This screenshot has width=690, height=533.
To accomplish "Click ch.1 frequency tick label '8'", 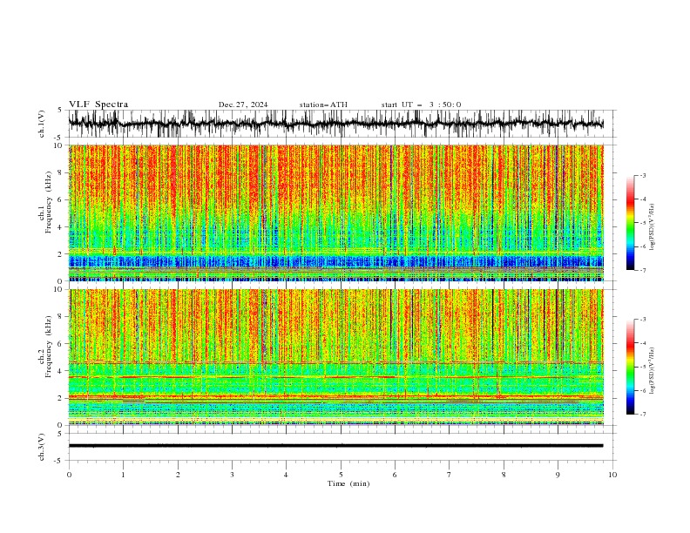I will point(61,172).
